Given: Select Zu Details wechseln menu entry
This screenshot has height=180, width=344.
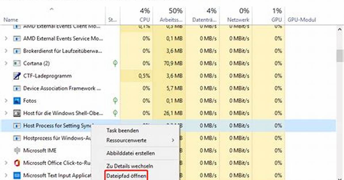Looking at the screenshot, I should (130, 166).
